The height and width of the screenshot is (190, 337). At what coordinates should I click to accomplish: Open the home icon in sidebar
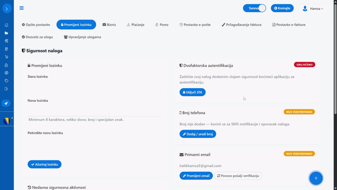click(6, 25)
